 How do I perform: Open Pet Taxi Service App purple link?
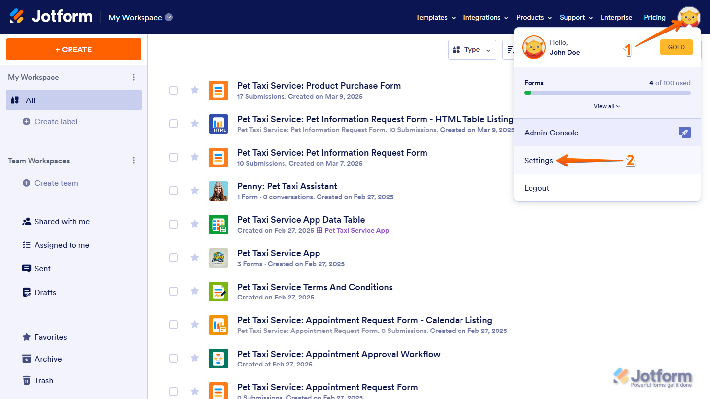coord(353,230)
